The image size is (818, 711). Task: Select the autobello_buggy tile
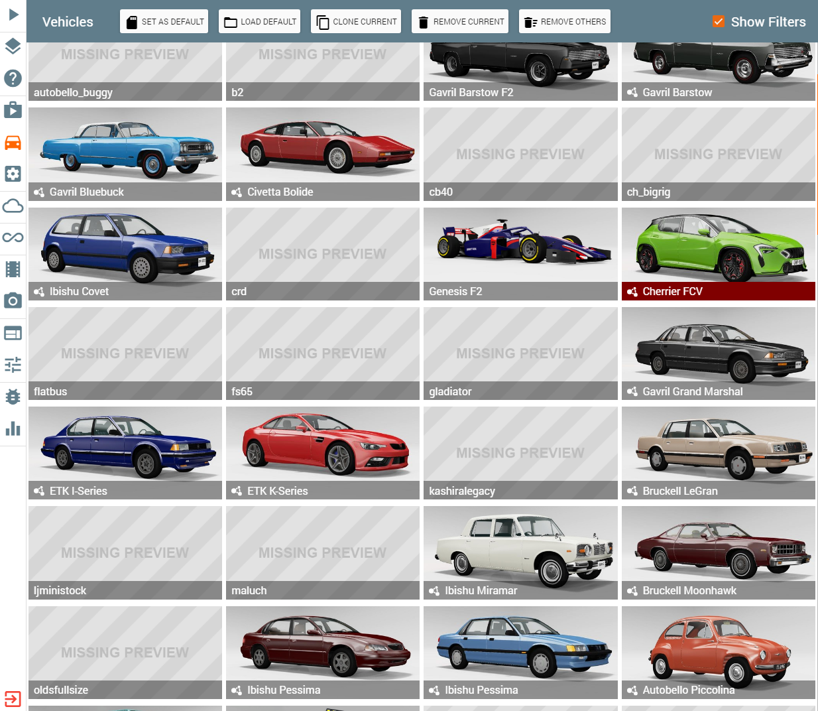tap(125, 72)
